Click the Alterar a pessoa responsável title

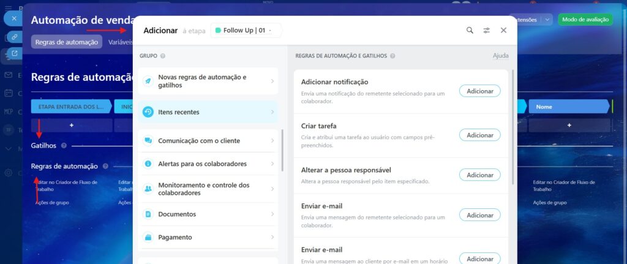pos(346,170)
